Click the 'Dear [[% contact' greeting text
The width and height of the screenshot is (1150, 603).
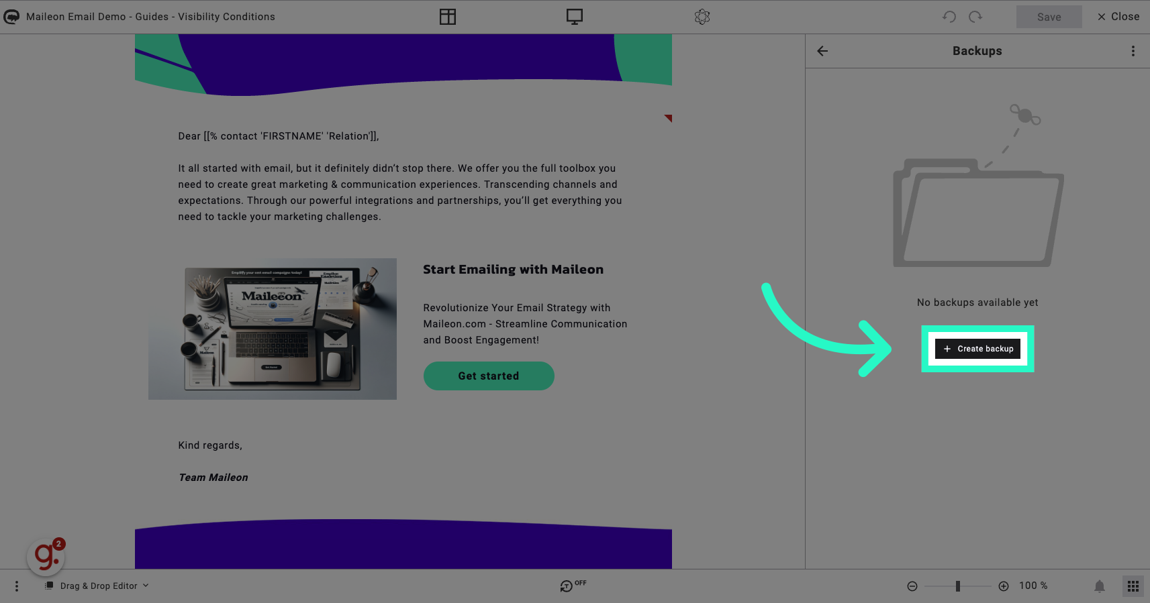pyautogui.click(x=279, y=136)
